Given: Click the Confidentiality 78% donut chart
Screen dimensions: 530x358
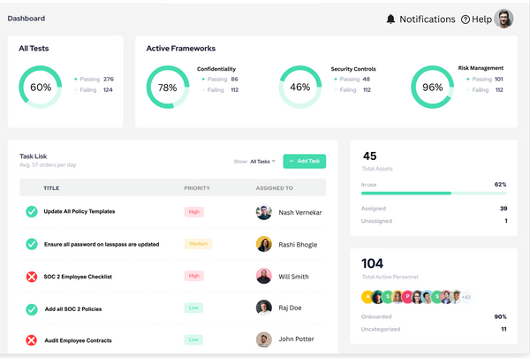Looking at the screenshot, I should 167,88.
